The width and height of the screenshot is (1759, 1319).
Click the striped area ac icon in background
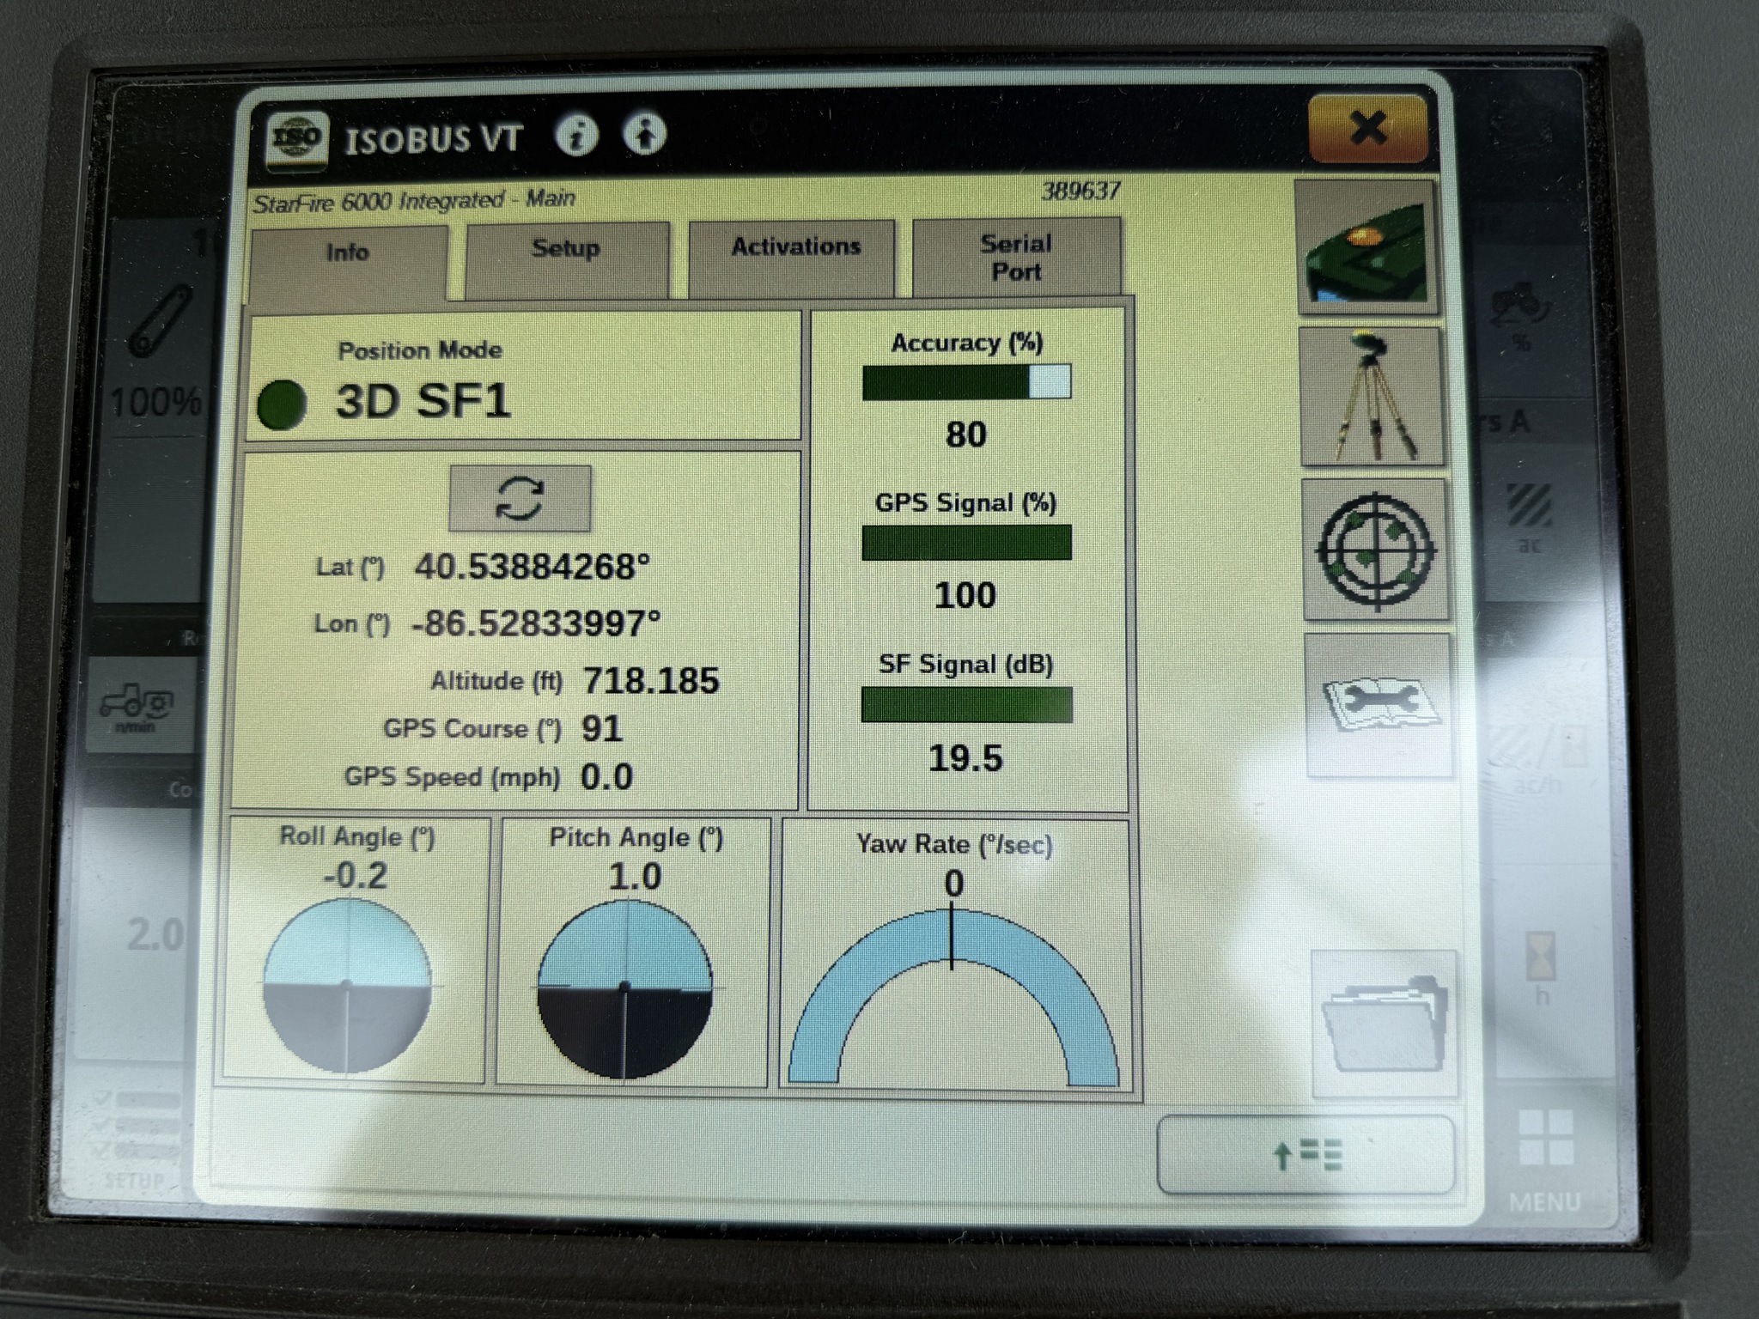(1529, 505)
